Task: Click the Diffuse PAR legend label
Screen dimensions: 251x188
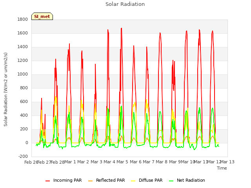Action: [151, 180]
